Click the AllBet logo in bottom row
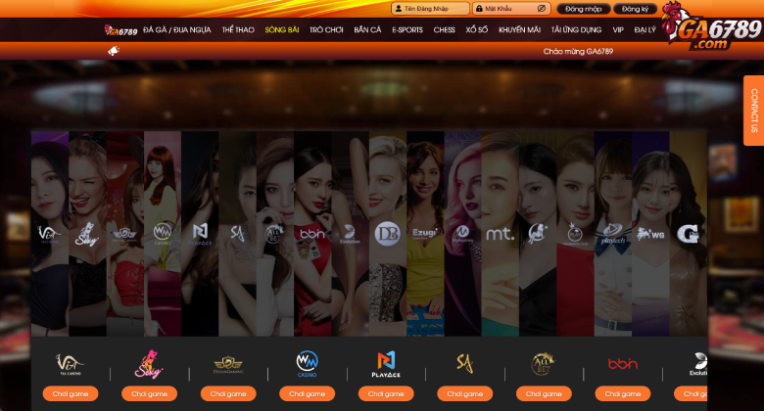The height and width of the screenshot is (411, 764). coord(543,364)
